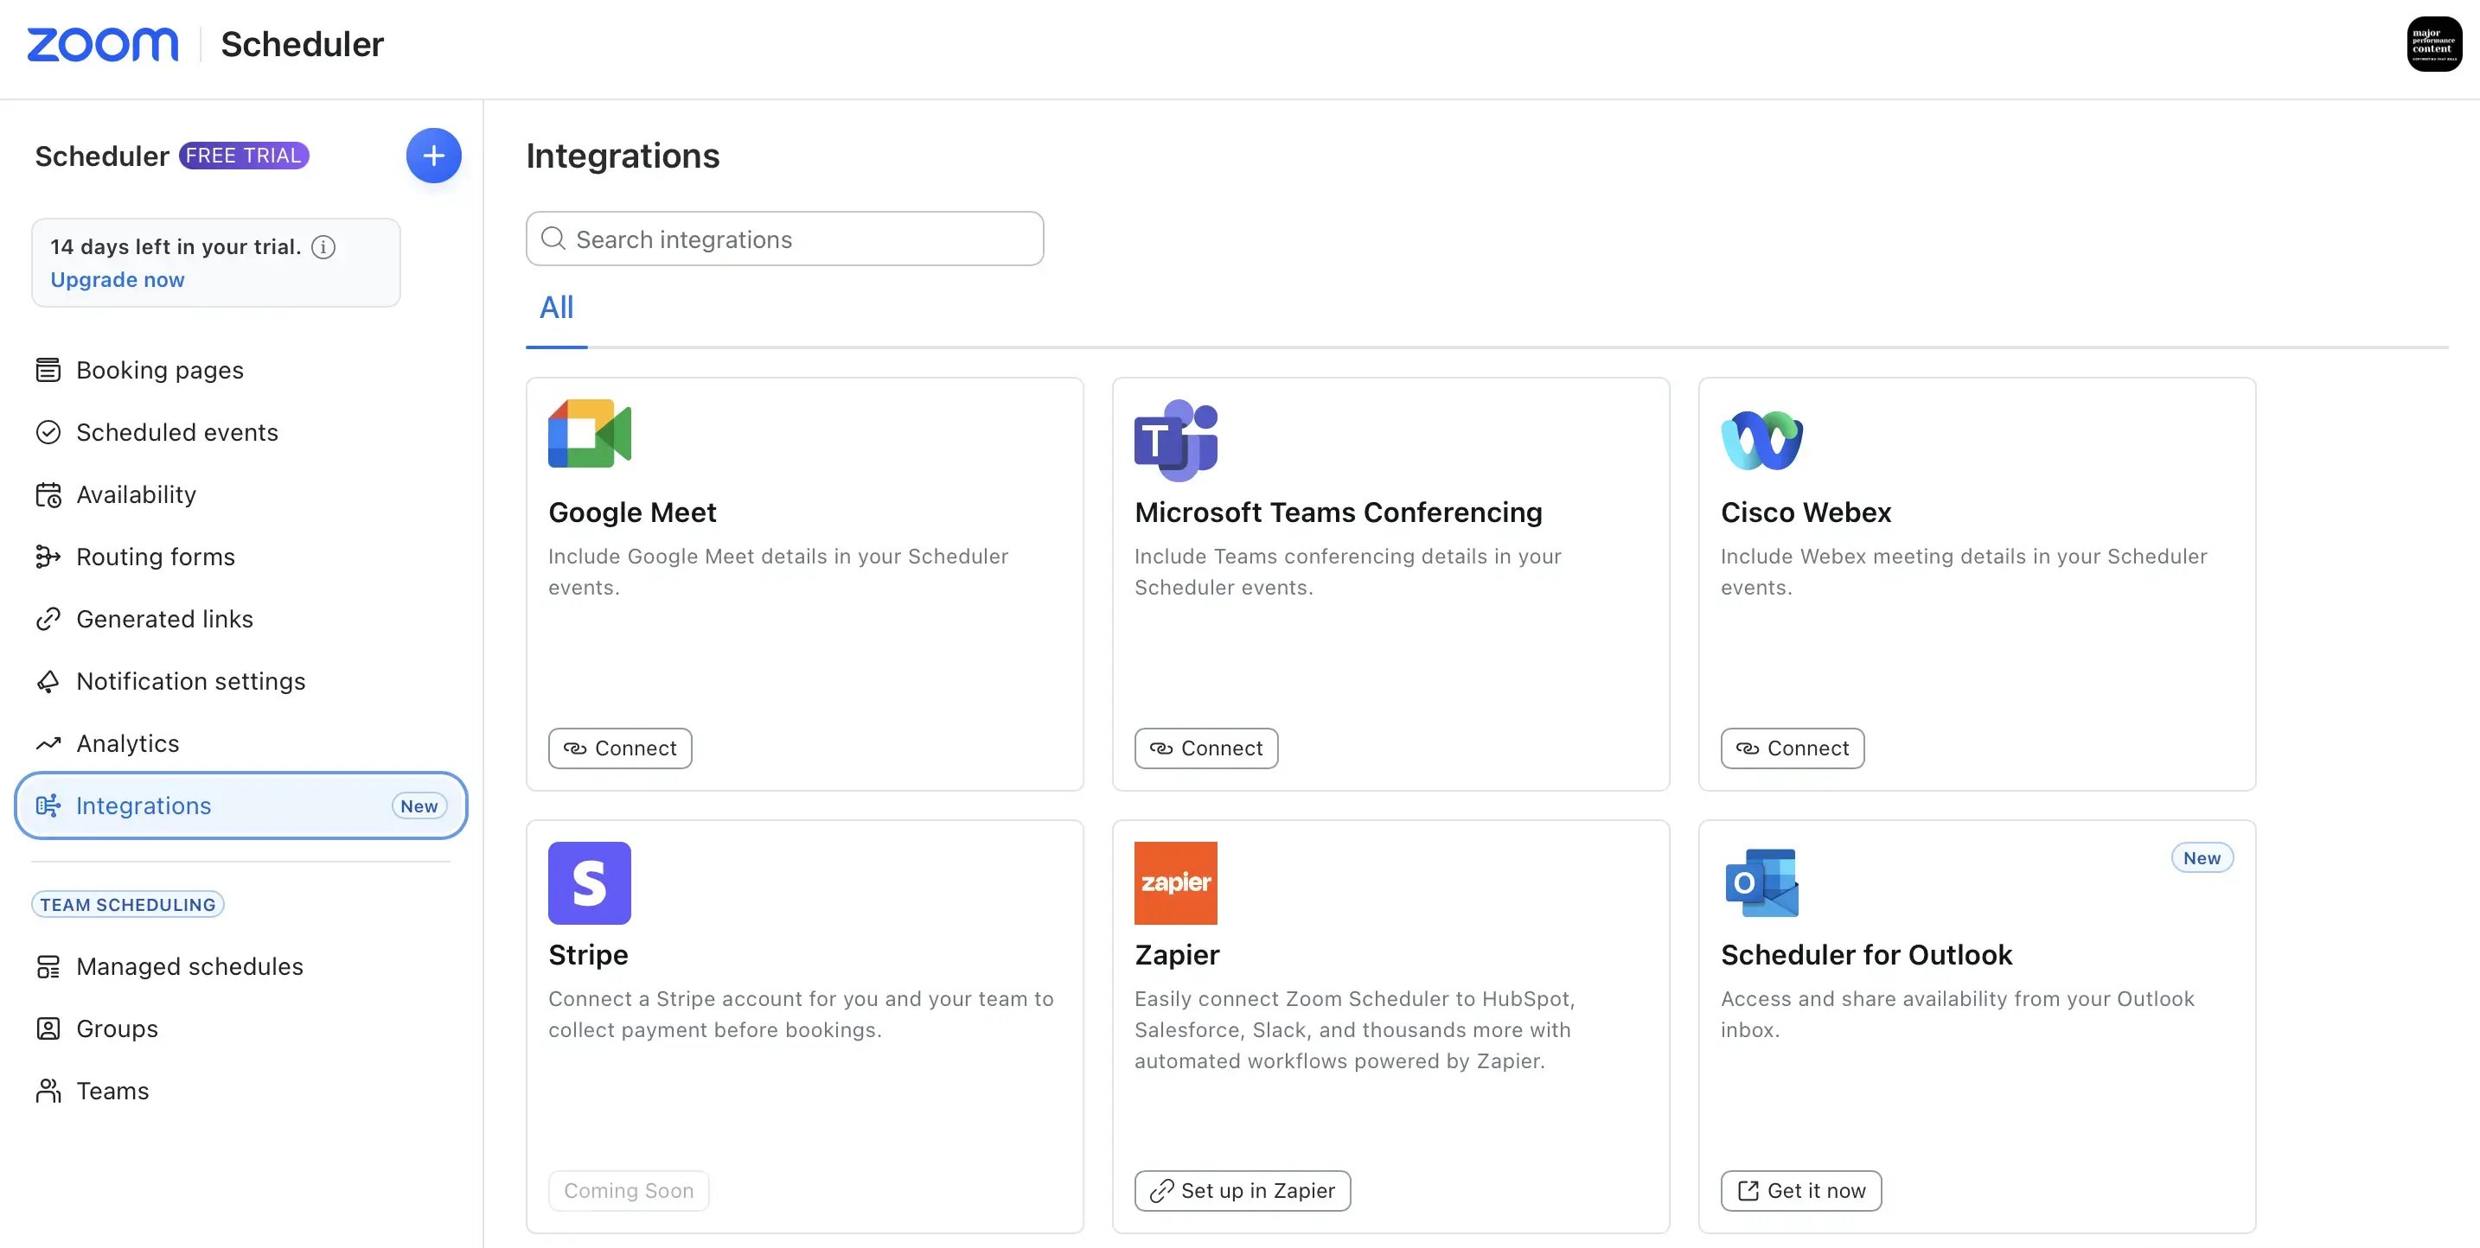The image size is (2480, 1248).
Task: Open Booking pages in the sidebar
Action: pyautogui.click(x=240, y=371)
